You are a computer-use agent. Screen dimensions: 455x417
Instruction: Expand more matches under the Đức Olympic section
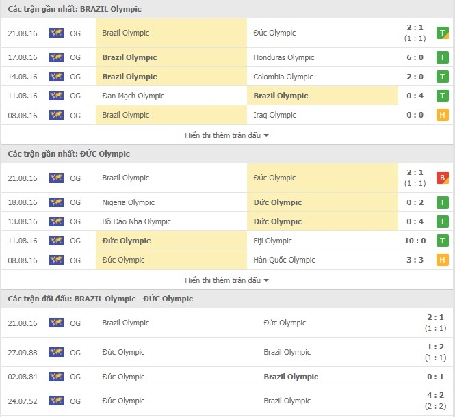click(x=222, y=280)
